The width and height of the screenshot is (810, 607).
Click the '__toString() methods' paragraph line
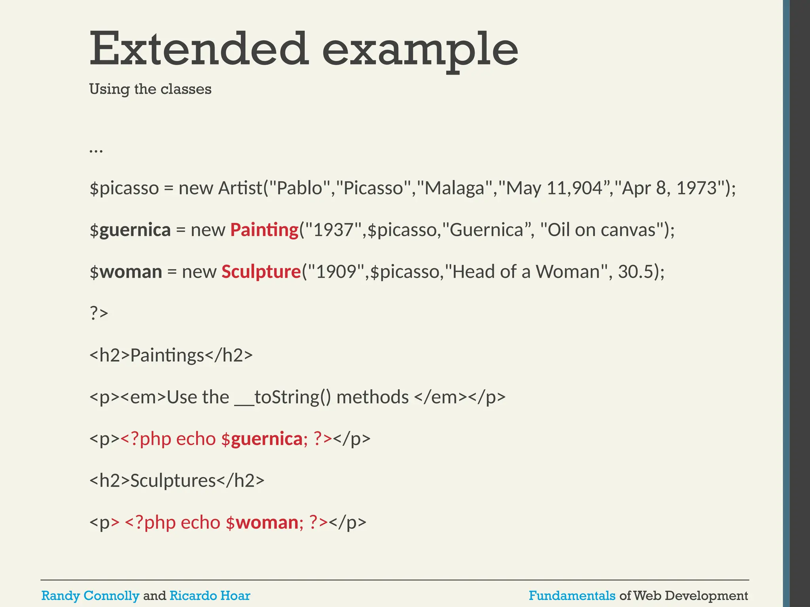point(297,397)
